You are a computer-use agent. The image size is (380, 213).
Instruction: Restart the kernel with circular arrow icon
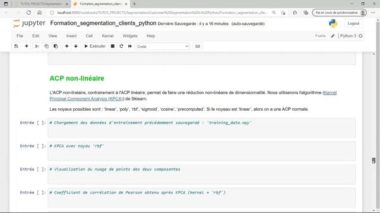click(x=121, y=46)
